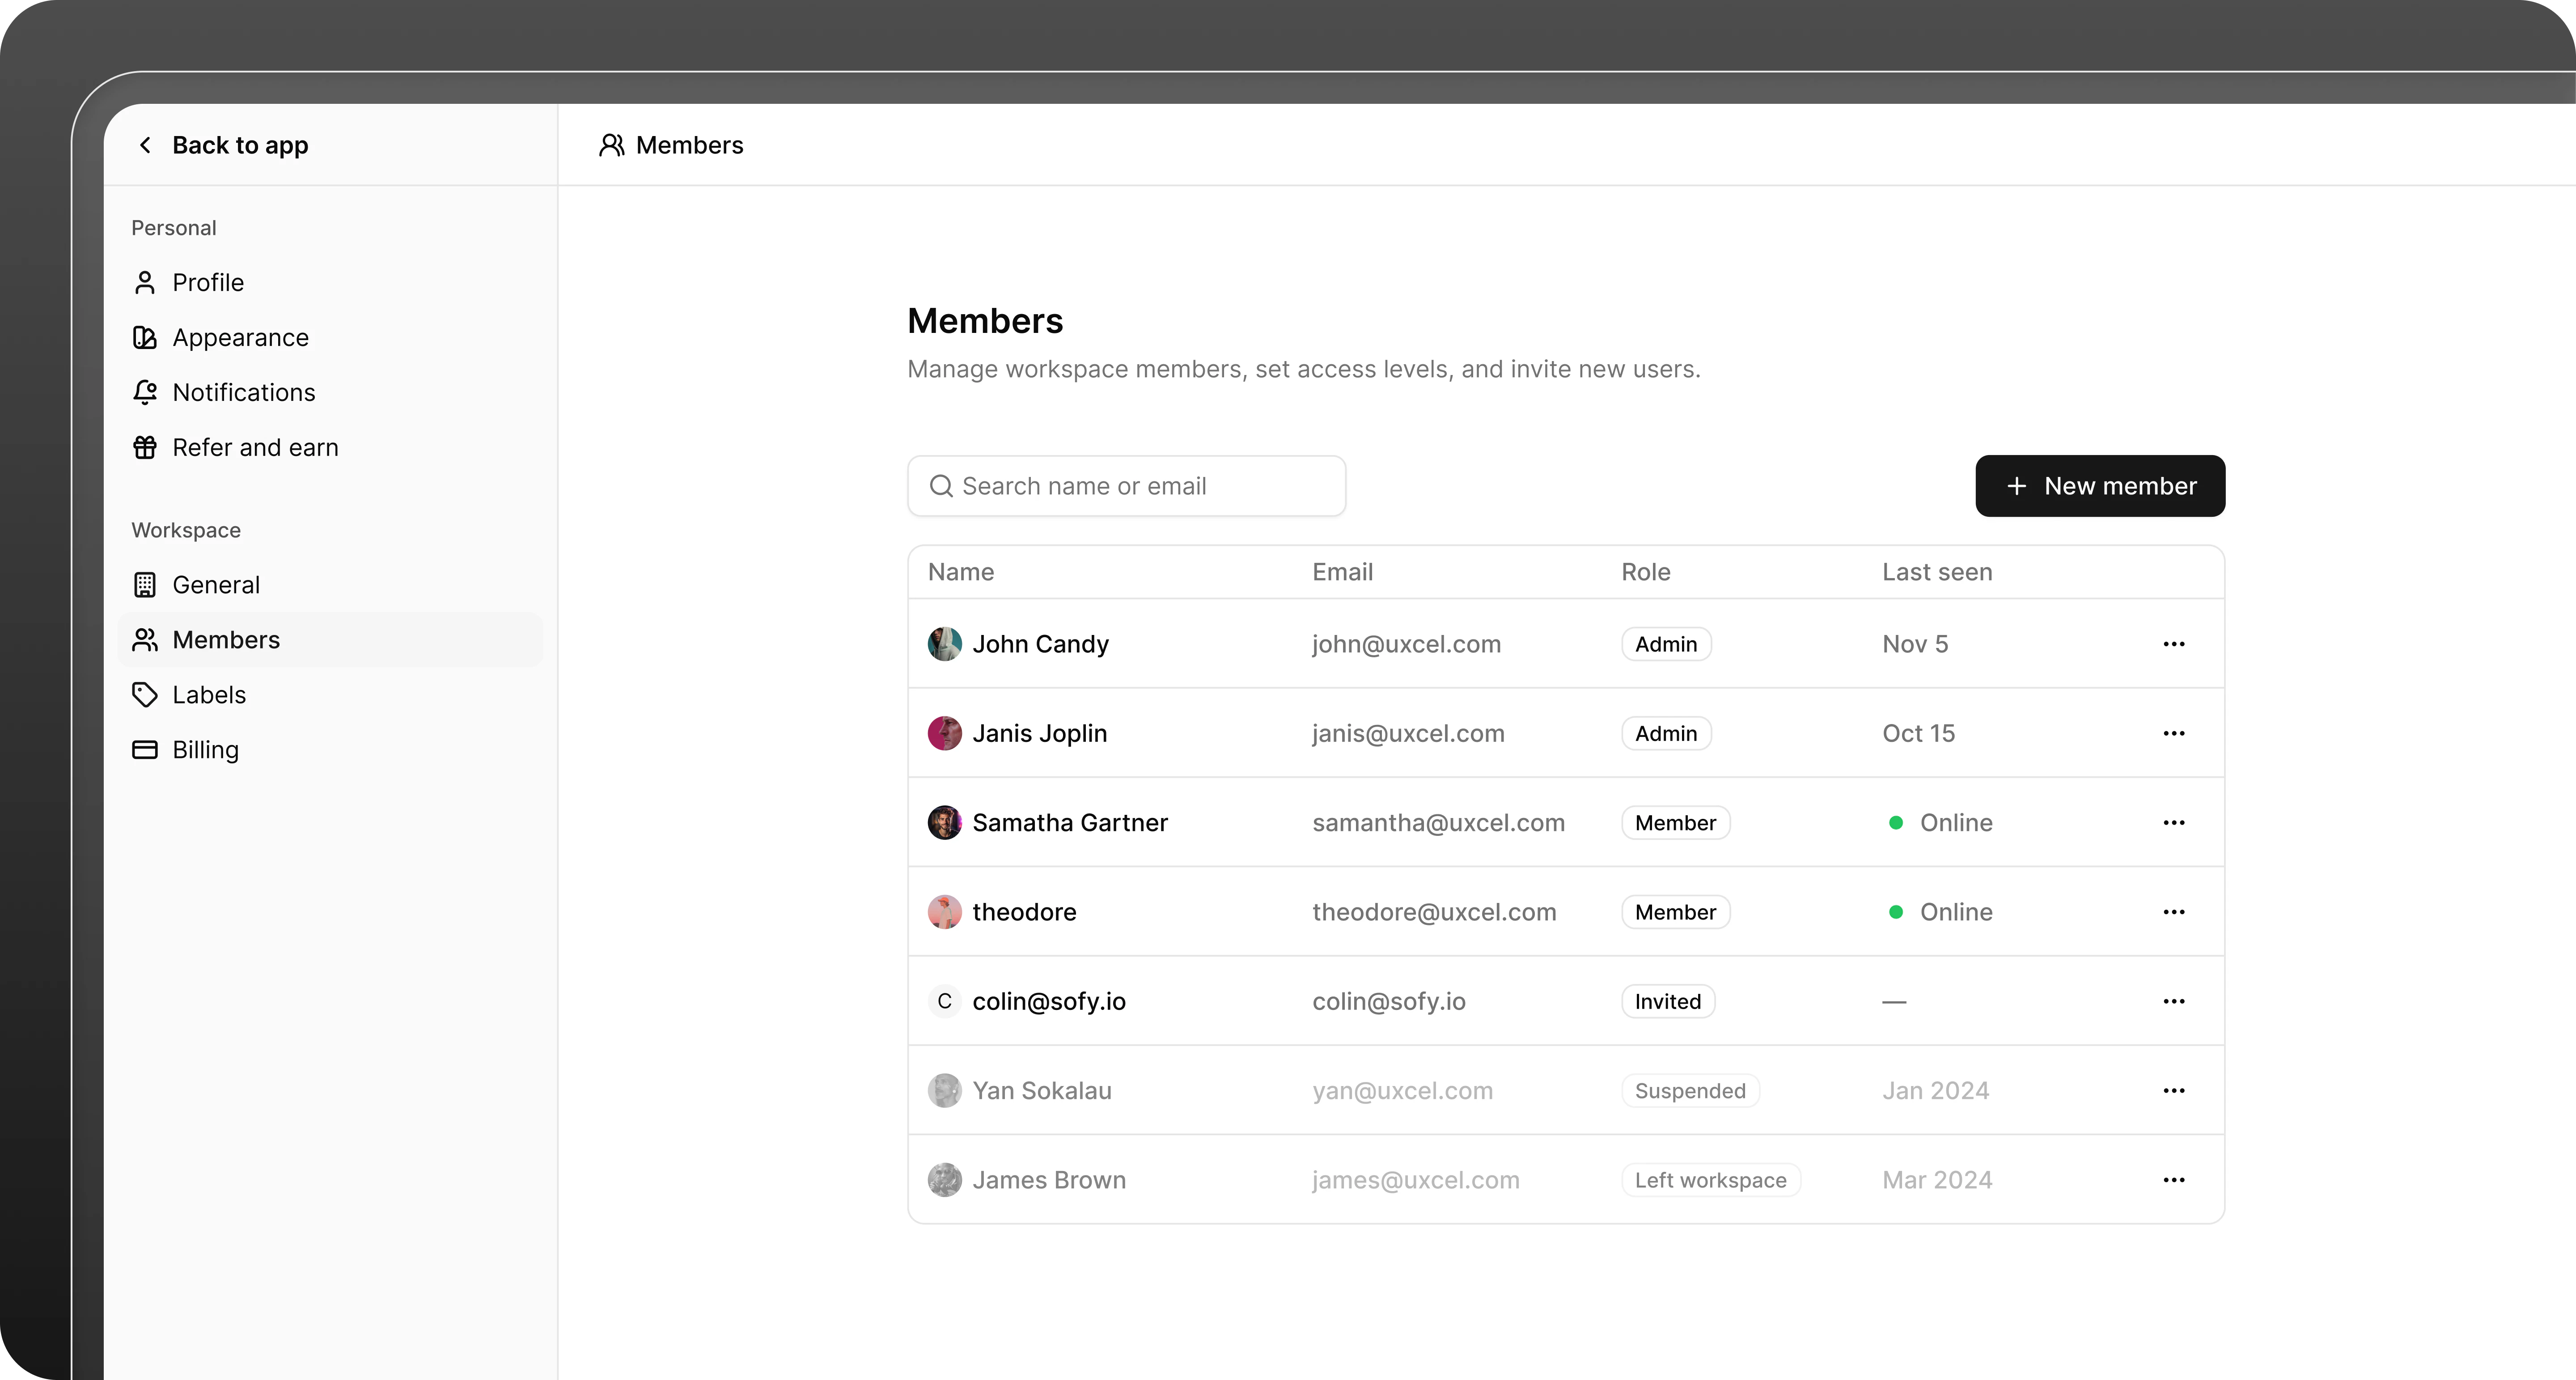The image size is (2576, 1380).
Task: Open Appearance settings via paint icon
Action: point(145,337)
